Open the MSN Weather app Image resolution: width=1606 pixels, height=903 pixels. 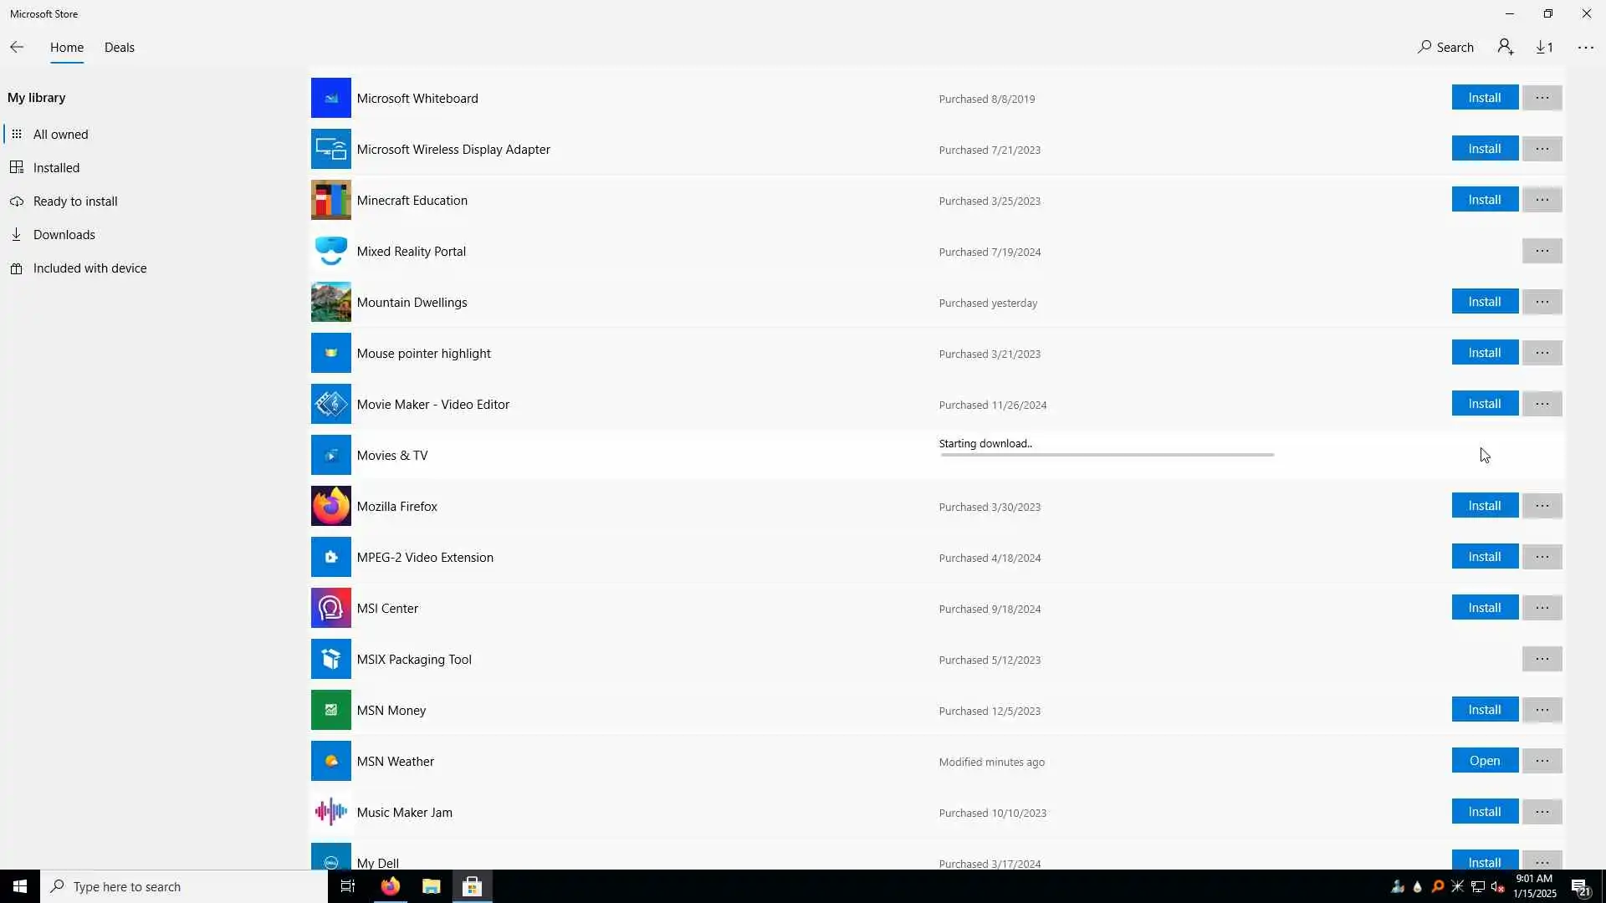(x=1484, y=761)
